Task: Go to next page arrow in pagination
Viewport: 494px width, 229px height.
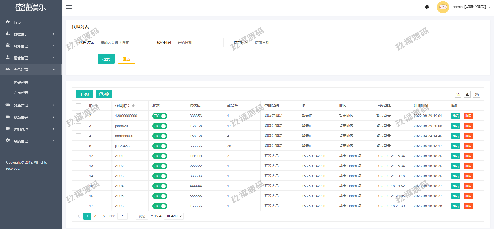Action: tap(104, 216)
